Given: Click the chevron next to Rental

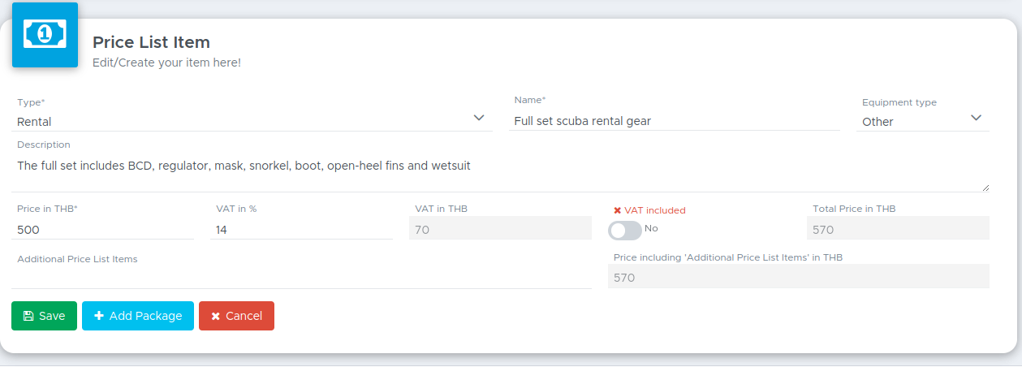Looking at the screenshot, I should click(x=479, y=119).
